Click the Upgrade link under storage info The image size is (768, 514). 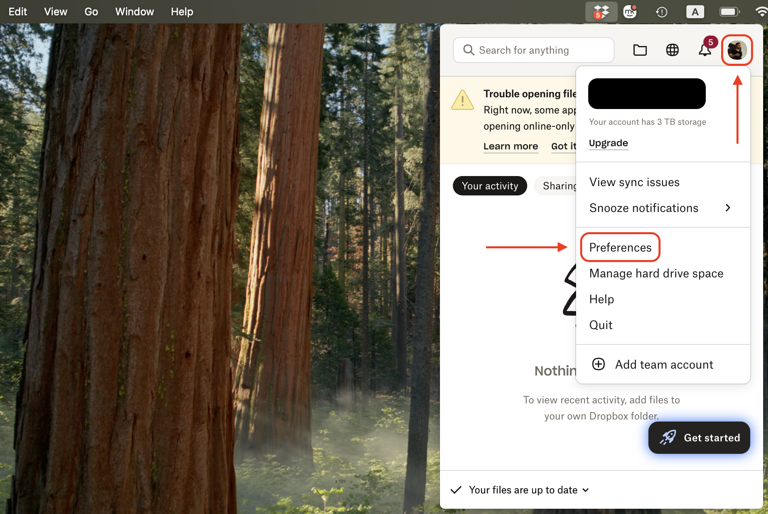click(x=608, y=143)
